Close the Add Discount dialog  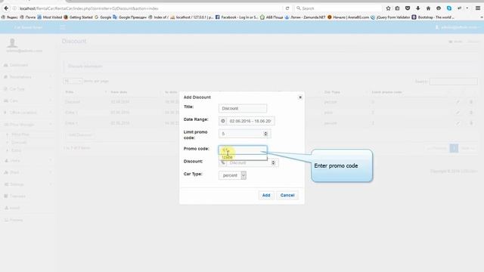tap(300, 97)
